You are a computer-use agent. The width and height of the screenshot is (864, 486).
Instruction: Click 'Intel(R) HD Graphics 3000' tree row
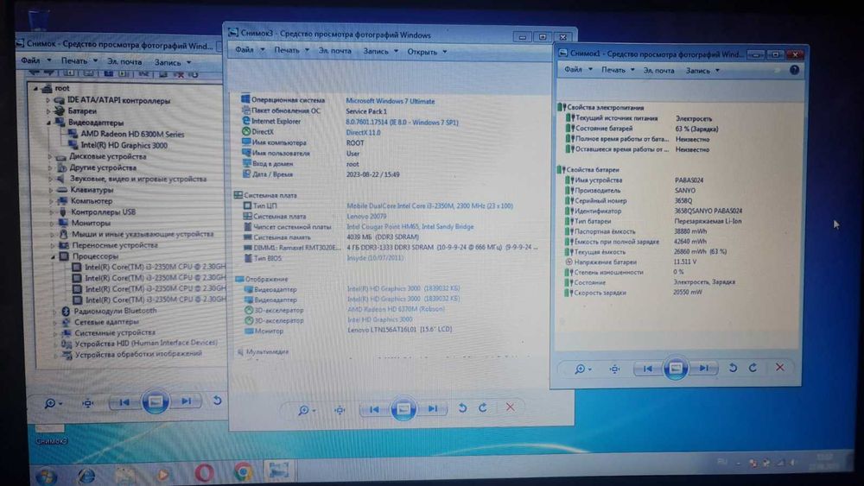click(x=118, y=145)
